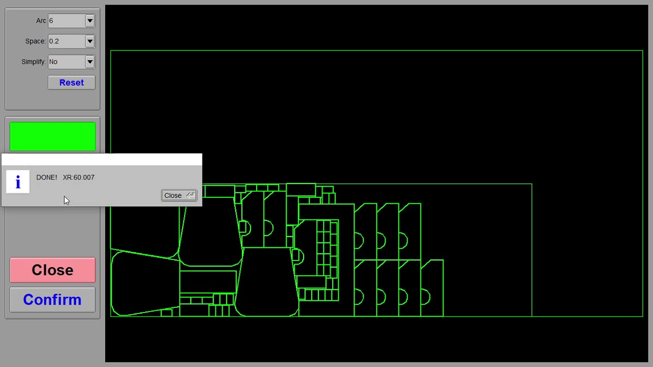This screenshot has width=653, height=367.
Task: Click the green color swatch
Action: [x=53, y=136]
